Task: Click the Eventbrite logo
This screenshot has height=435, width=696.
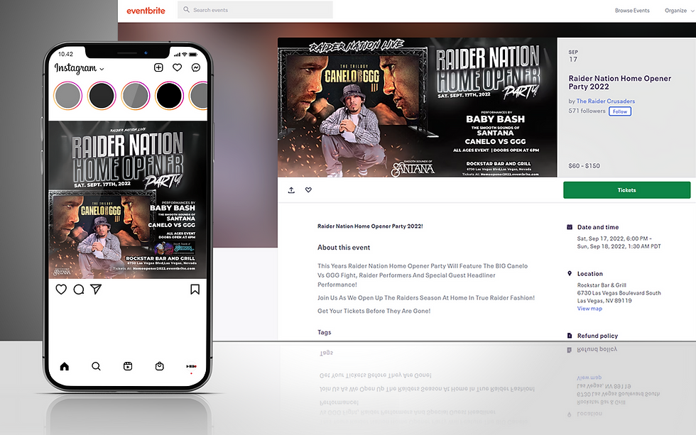Action: pos(146,11)
